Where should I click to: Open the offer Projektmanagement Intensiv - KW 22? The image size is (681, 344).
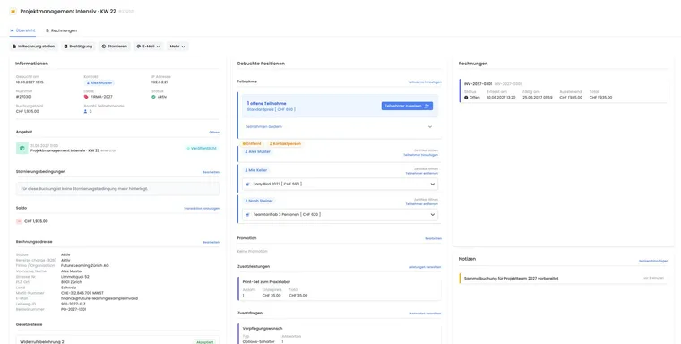click(65, 150)
